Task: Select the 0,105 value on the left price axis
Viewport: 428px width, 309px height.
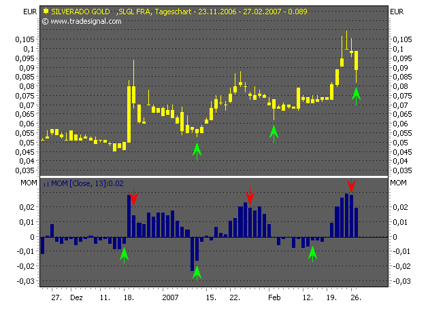Action: coord(25,39)
